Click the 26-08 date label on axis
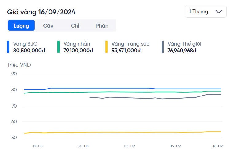The image size is (231, 155). pos(84,146)
